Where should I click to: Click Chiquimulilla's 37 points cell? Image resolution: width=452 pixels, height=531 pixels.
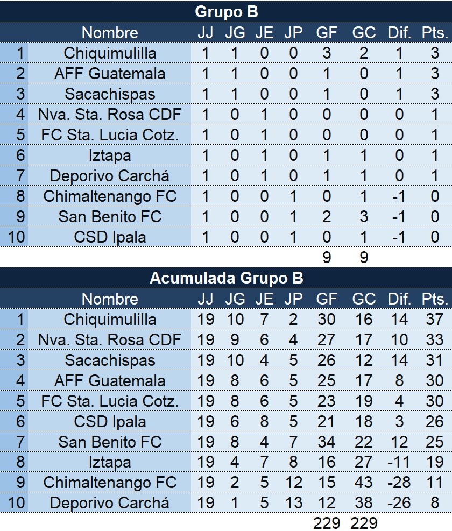coord(434,319)
